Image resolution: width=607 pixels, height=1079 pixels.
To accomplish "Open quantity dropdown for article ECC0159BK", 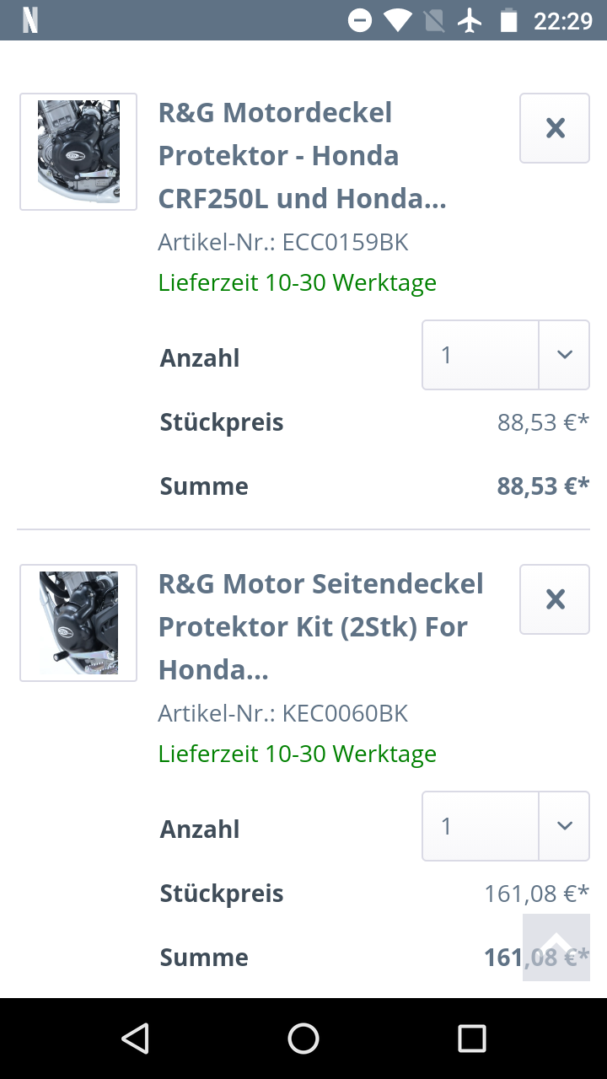I will (481, 355).
